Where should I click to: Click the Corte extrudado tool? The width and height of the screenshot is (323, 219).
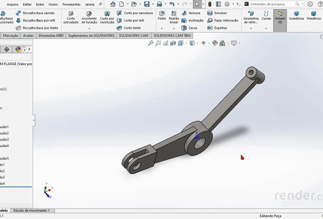pyautogui.click(x=71, y=18)
